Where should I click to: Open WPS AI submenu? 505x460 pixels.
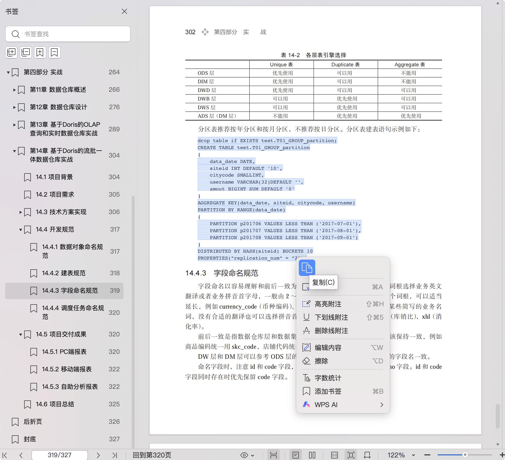tap(343, 405)
